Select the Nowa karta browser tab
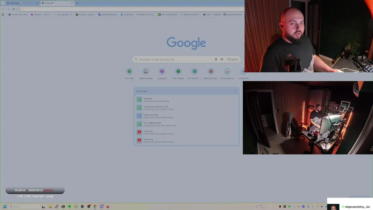 coord(57,3)
